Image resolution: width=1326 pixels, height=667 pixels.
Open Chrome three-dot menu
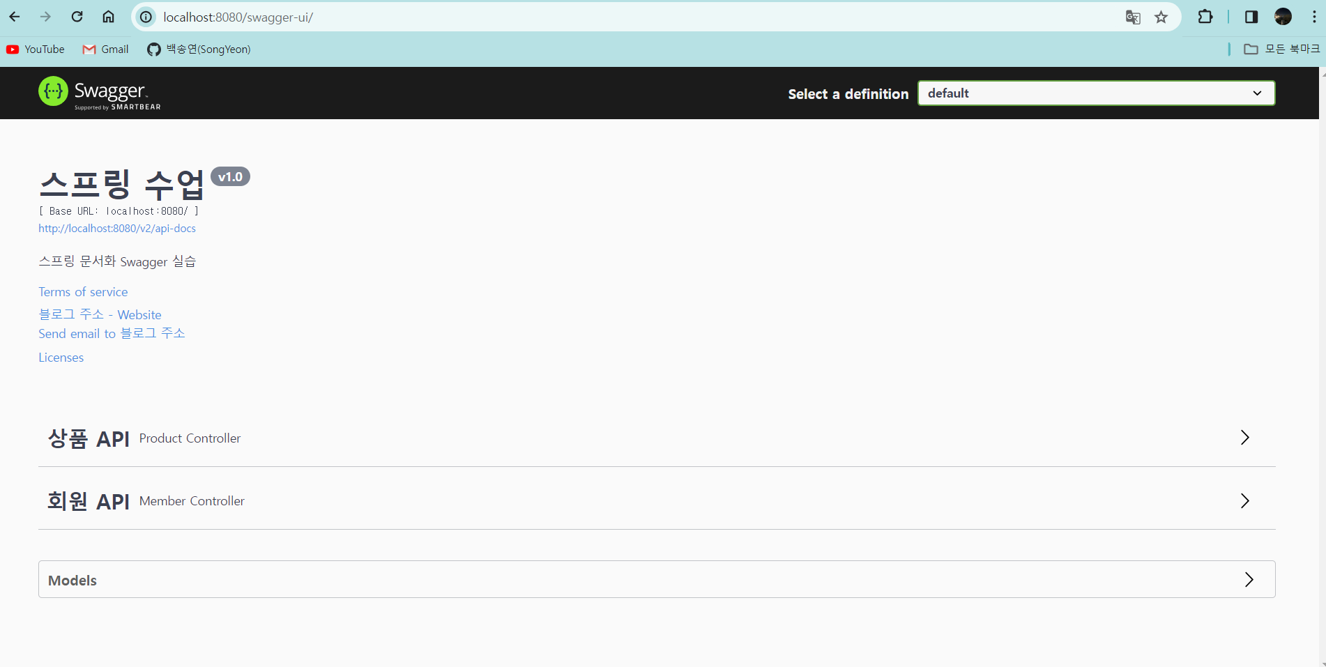(1314, 17)
